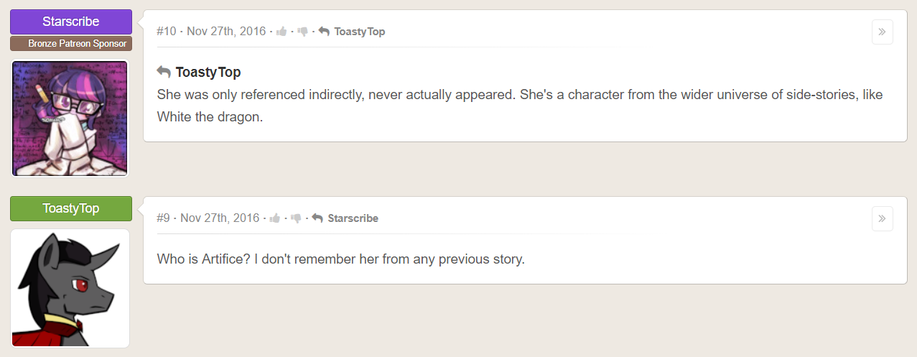Click Nov 27th, 2016 date on comment #10
The width and height of the screenshot is (917, 357).
pyautogui.click(x=226, y=32)
